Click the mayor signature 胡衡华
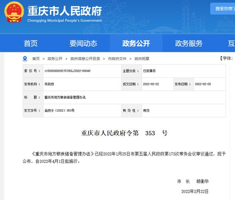This screenshot has width=235, height=200. tap(203, 181)
